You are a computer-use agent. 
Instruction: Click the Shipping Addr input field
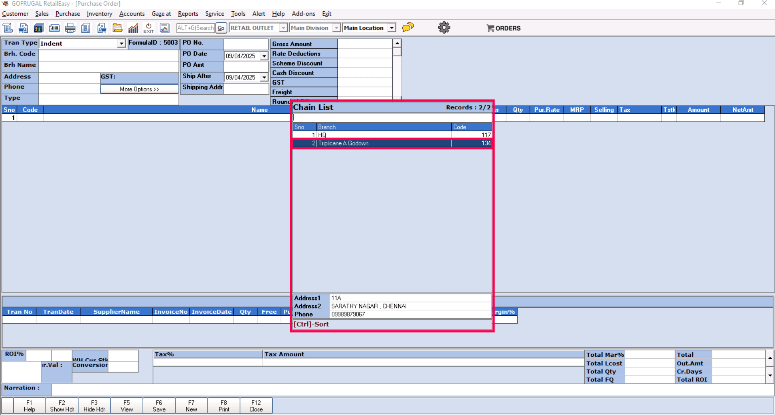point(246,89)
